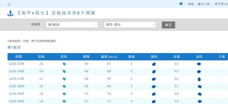228x104 pixels.
Task: Click wave height value 1.6
Action: (x=41, y=101)
